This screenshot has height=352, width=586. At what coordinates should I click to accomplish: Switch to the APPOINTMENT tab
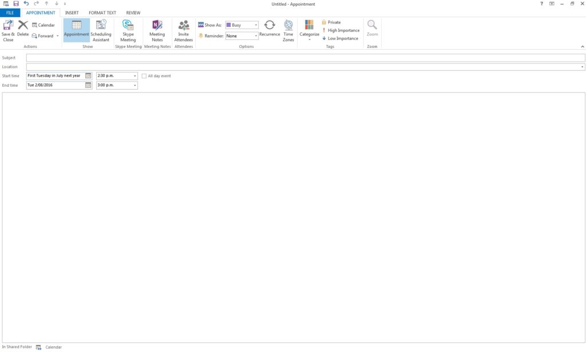click(41, 13)
